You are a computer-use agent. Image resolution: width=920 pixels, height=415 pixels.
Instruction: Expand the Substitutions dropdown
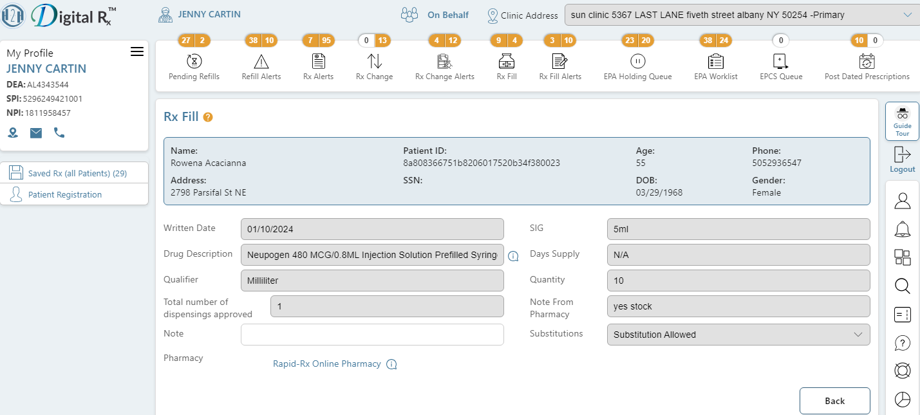(738, 335)
